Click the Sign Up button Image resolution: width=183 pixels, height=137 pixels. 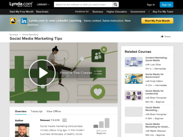pos(167,5)
